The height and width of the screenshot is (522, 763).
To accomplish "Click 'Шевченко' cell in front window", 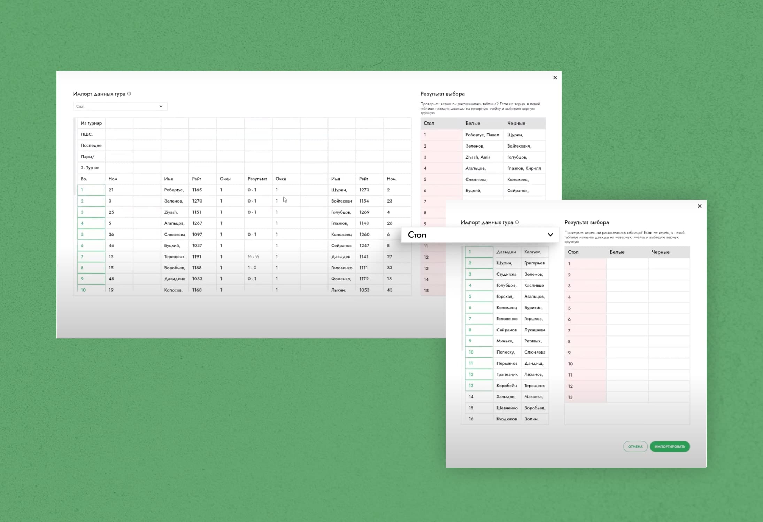I will click(x=507, y=408).
